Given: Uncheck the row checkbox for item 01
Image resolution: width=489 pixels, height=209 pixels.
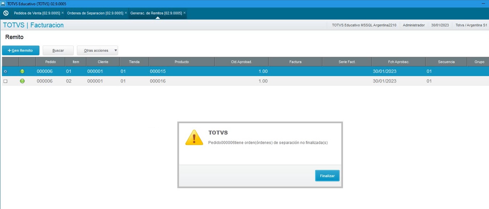Looking at the screenshot, I should click(5, 71).
